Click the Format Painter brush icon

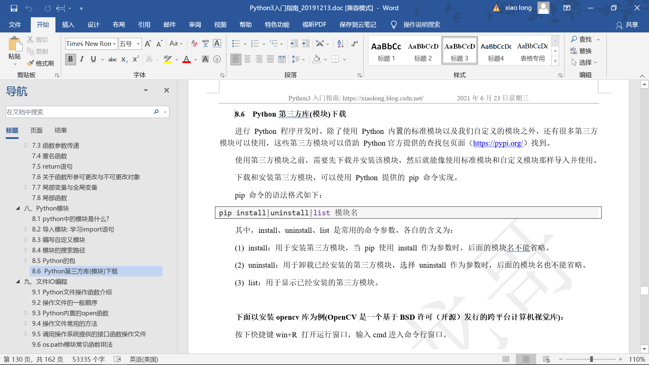(x=31, y=63)
